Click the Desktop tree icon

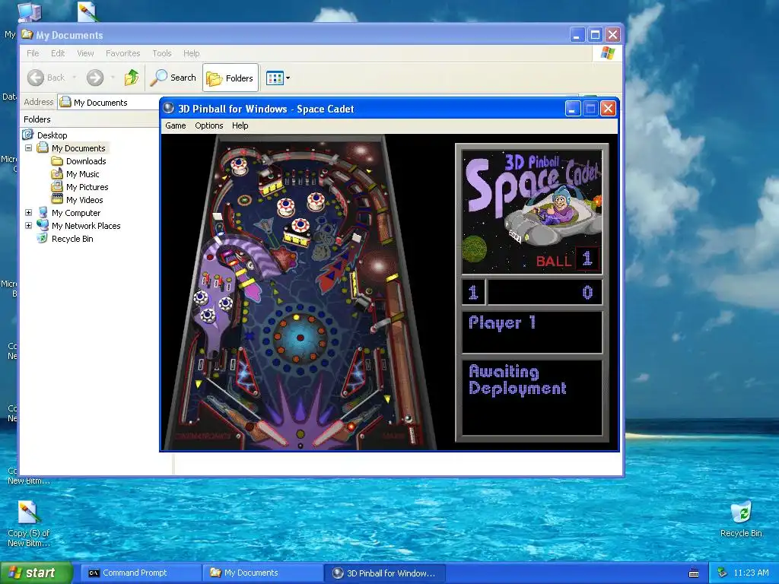pyautogui.click(x=28, y=135)
